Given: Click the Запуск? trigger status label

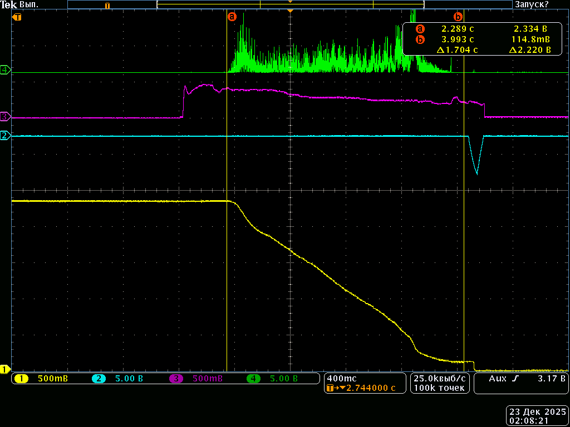Looking at the screenshot, I should coord(532,4).
